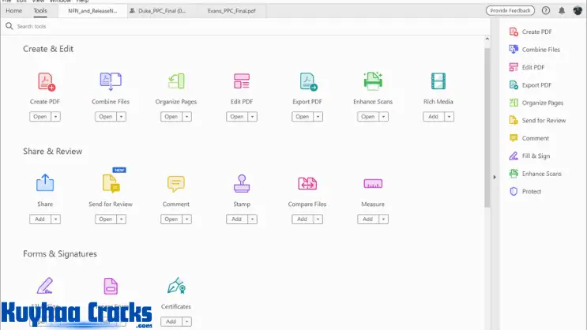This screenshot has height=330, width=587.
Task: Click the notifications bell icon
Action: [x=562, y=11]
